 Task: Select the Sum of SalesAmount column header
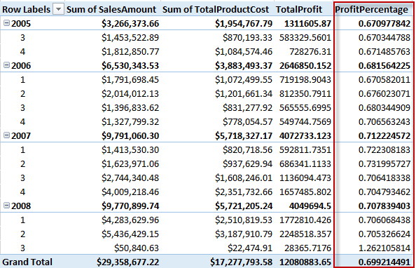point(111,10)
